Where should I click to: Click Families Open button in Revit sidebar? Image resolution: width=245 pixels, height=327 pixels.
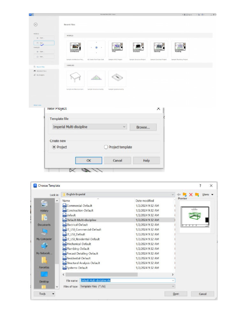point(44,51)
